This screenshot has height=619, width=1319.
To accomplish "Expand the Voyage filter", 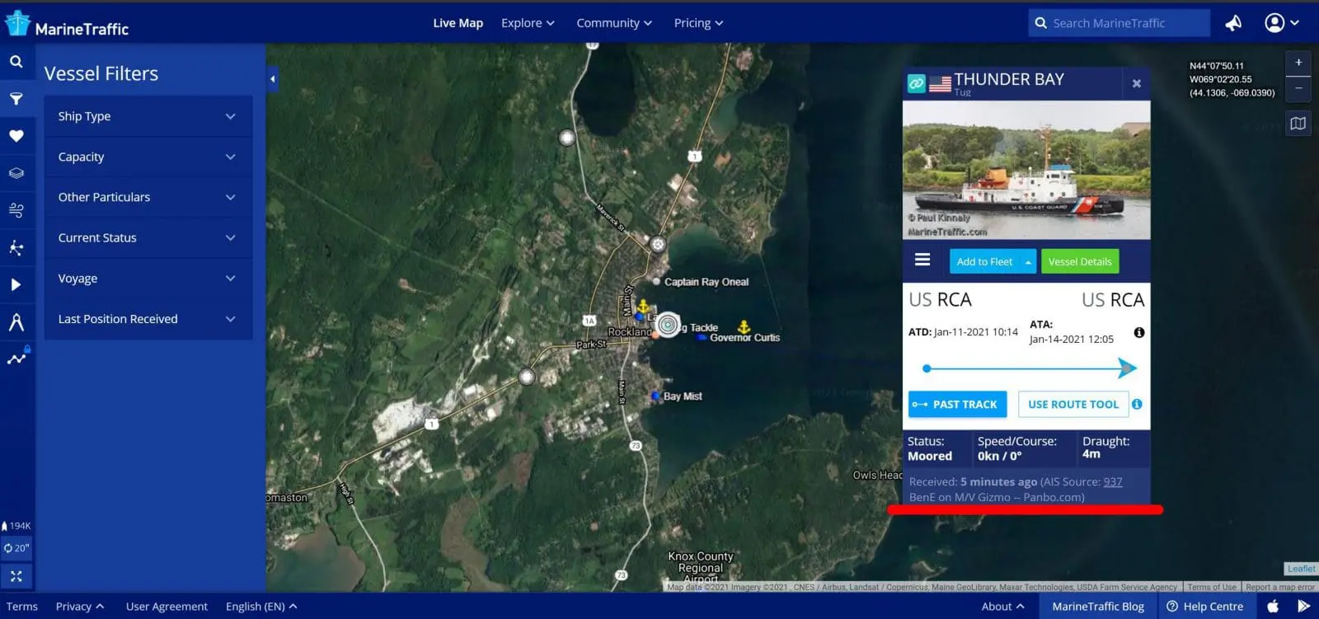I will click(148, 279).
